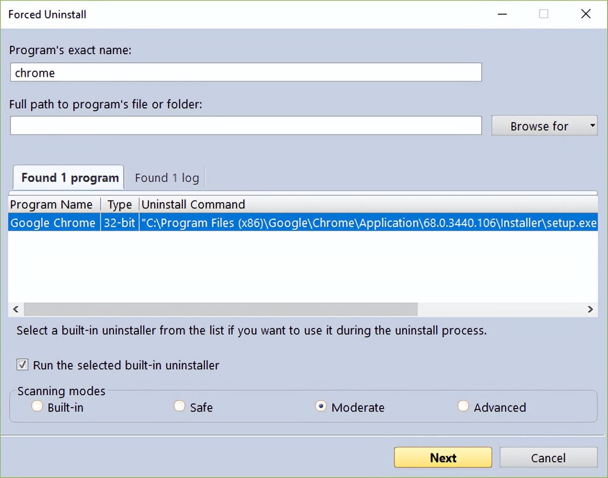Switch to the Found 1 log tab
608x478 pixels.
point(166,177)
